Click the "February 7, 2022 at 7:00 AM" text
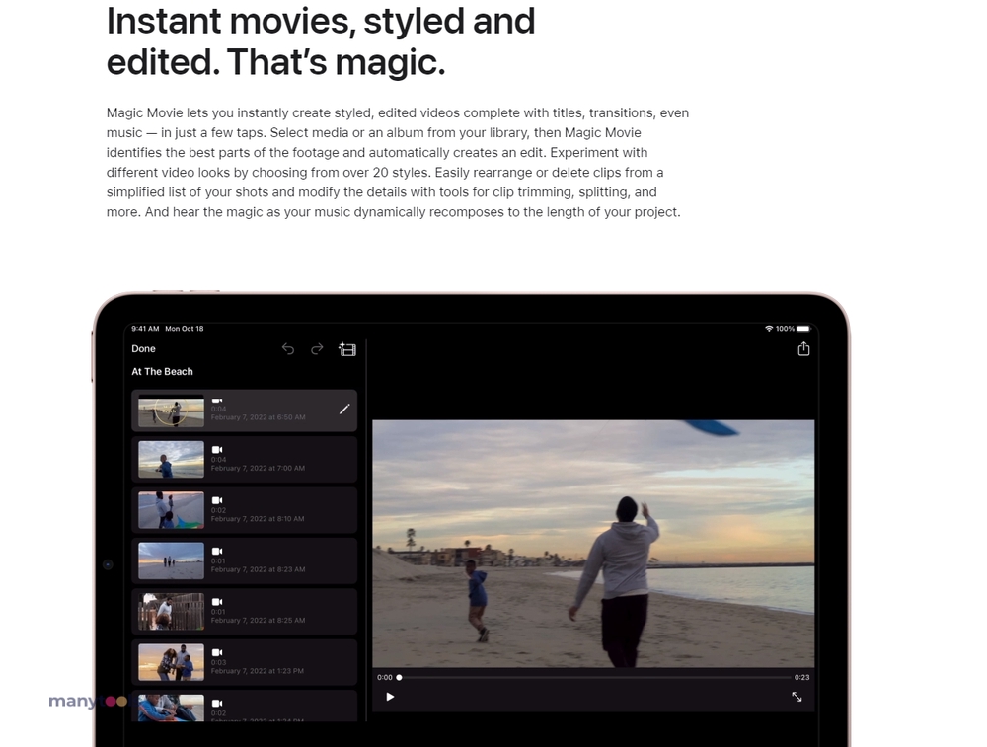 coord(258,468)
